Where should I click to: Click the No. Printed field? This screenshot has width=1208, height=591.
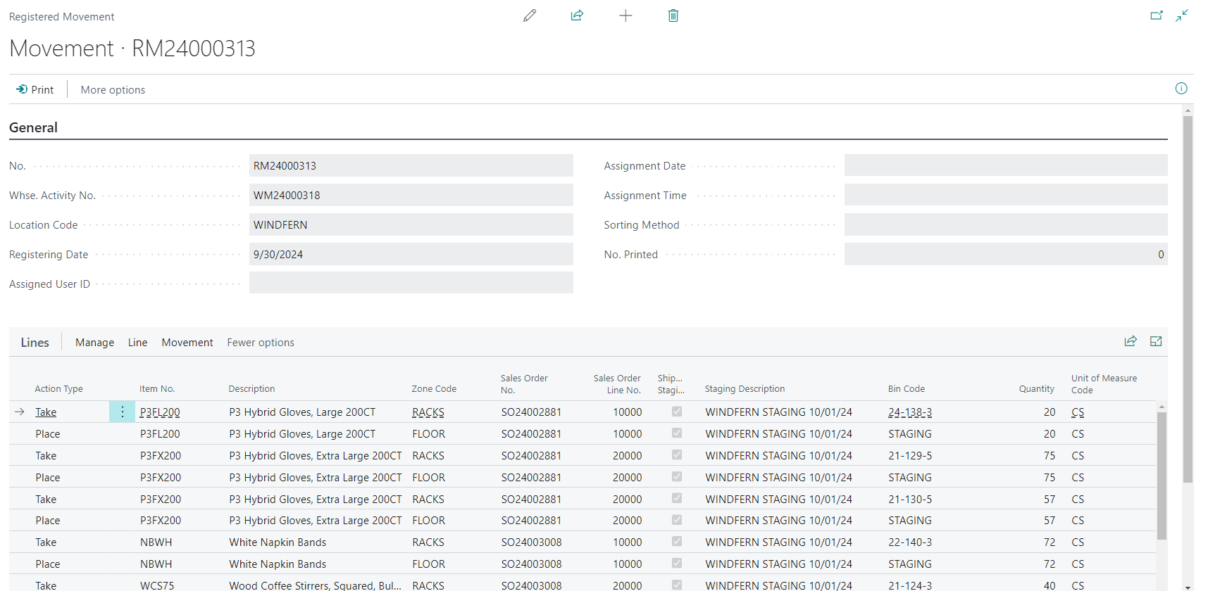click(1006, 254)
